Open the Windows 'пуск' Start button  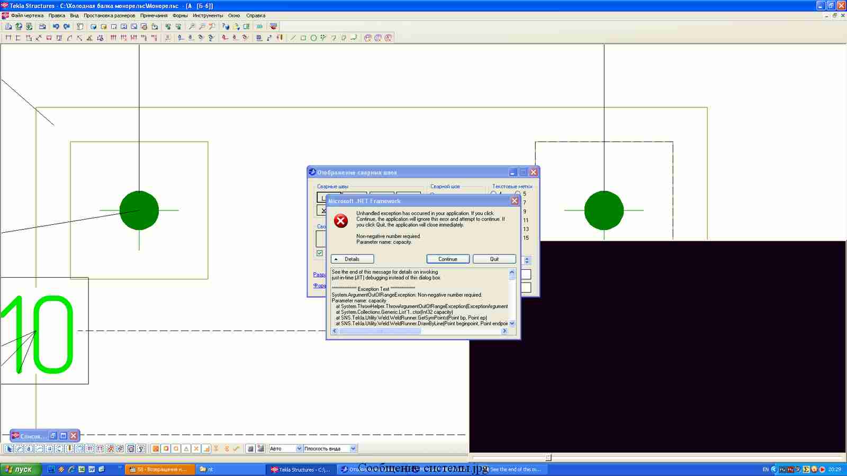point(20,469)
